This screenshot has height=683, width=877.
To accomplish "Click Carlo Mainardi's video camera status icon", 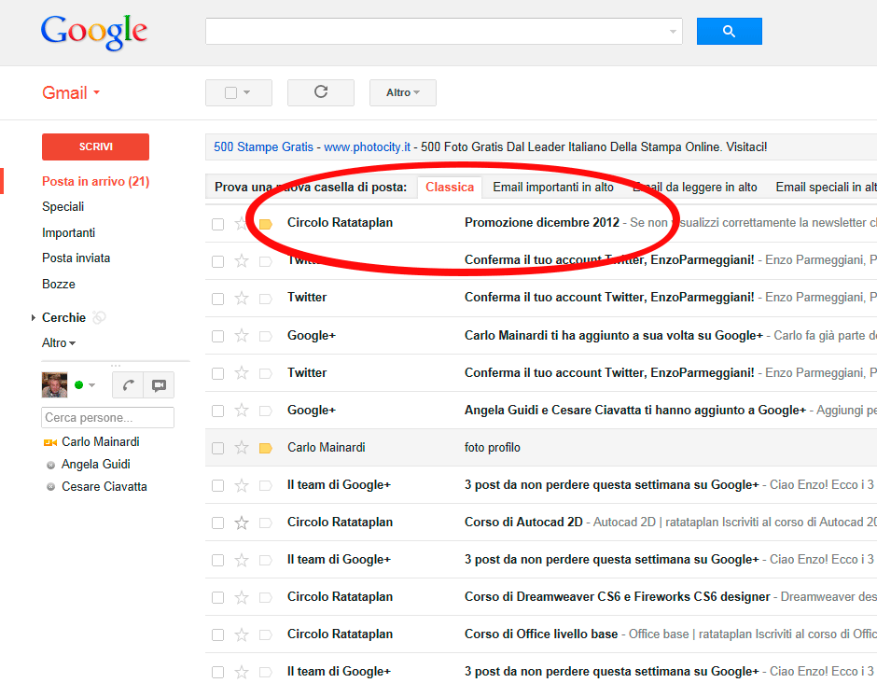I will pyautogui.click(x=50, y=442).
